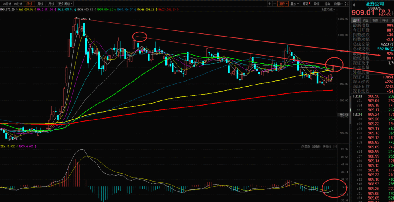Click 13:33 tick row 908.98

coord(373,96)
